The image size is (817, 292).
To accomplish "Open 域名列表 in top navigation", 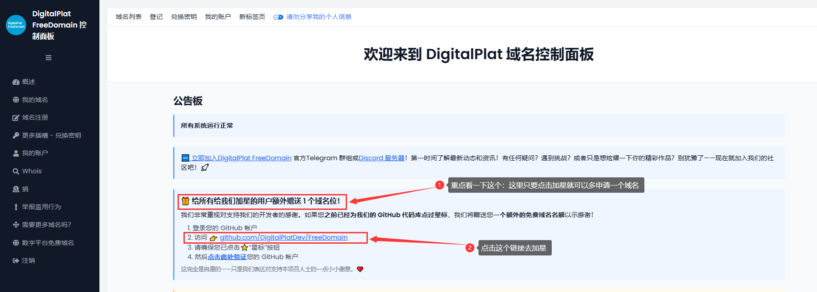I will pyautogui.click(x=129, y=17).
